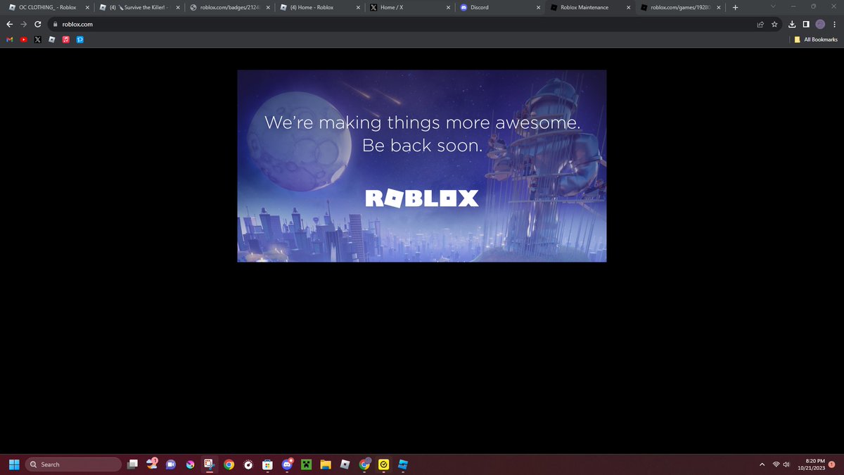Image resolution: width=844 pixels, height=475 pixels.
Task: Close the Home / X tab
Action: [x=448, y=8]
